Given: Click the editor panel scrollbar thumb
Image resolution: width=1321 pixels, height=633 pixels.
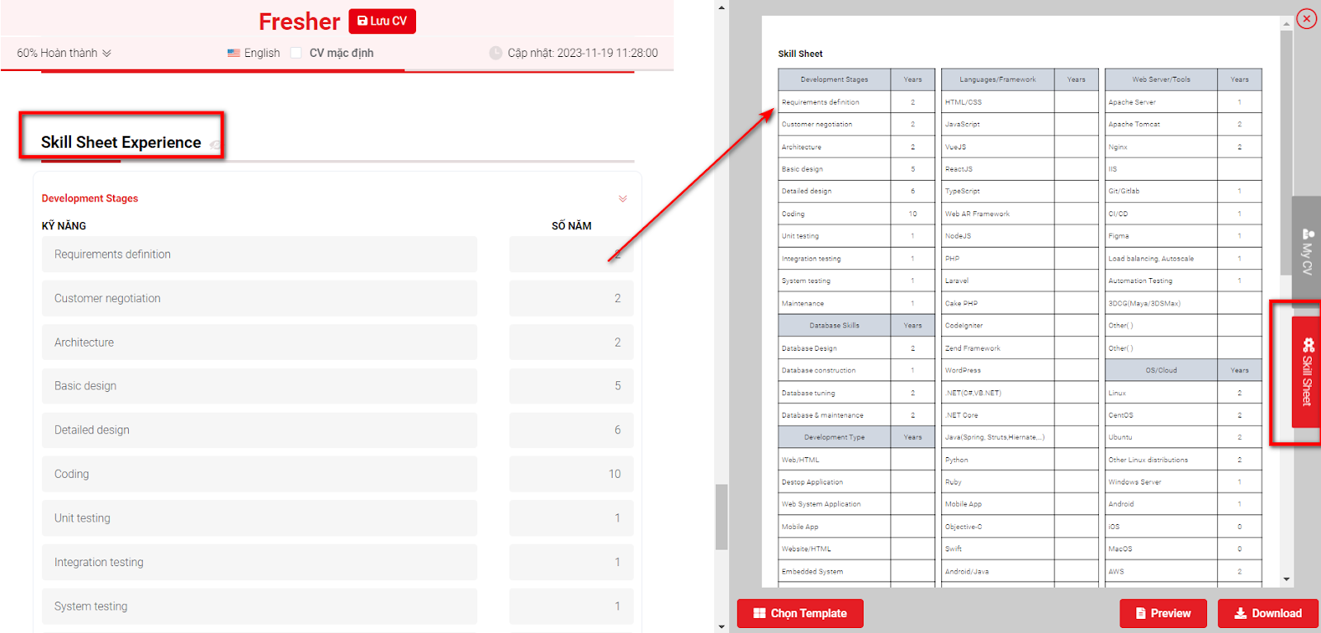Looking at the screenshot, I should (722, 517).
